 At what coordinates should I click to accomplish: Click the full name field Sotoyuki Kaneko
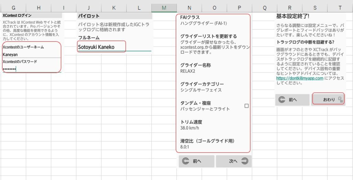(x=101, y=47)
